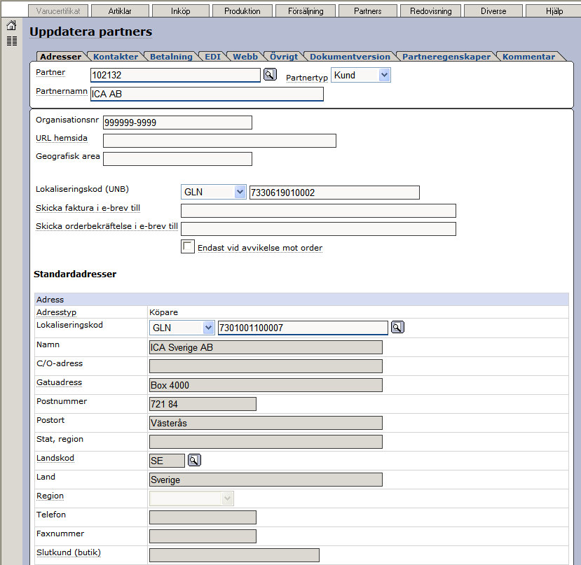Click the Partner label link
This screenshot has height=565, width=581.
pos(50,72)
